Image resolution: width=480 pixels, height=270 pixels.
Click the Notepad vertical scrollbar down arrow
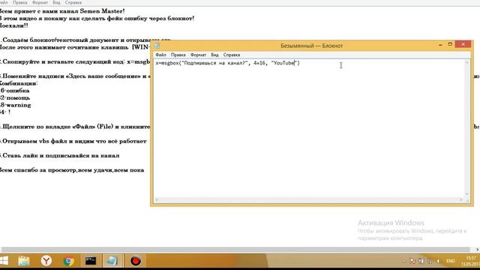click(467, 193)
